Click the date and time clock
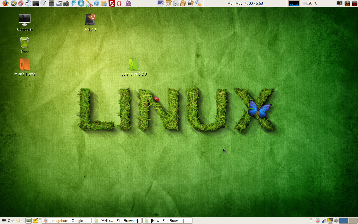The width and height of the screenshot is (358, 224). pos(245,3)
